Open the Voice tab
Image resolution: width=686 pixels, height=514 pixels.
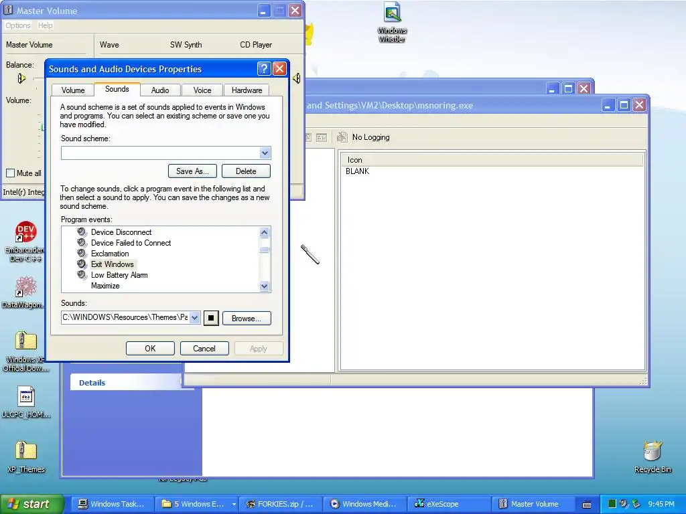click(x=202, y=90)
